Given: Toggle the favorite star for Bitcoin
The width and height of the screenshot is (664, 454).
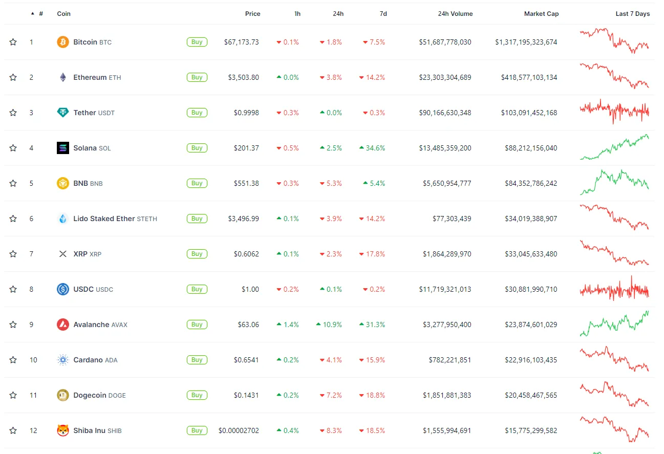Looking at the screenshot, I should click(x=13, y=42).
